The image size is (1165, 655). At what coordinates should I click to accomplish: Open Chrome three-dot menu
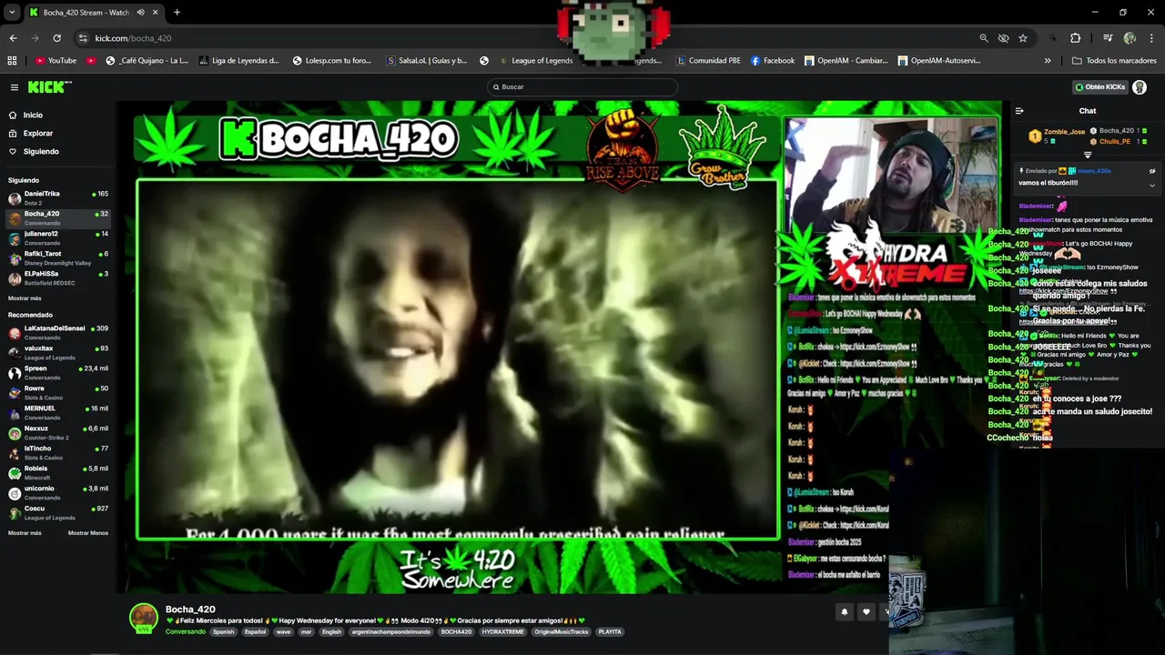click(1152, 38)
